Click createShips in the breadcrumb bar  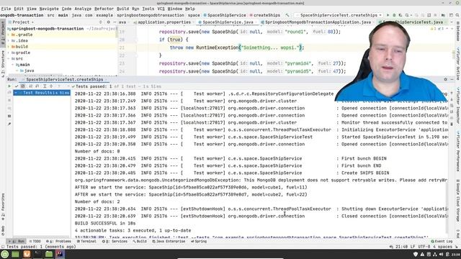[x=264, y=15]
